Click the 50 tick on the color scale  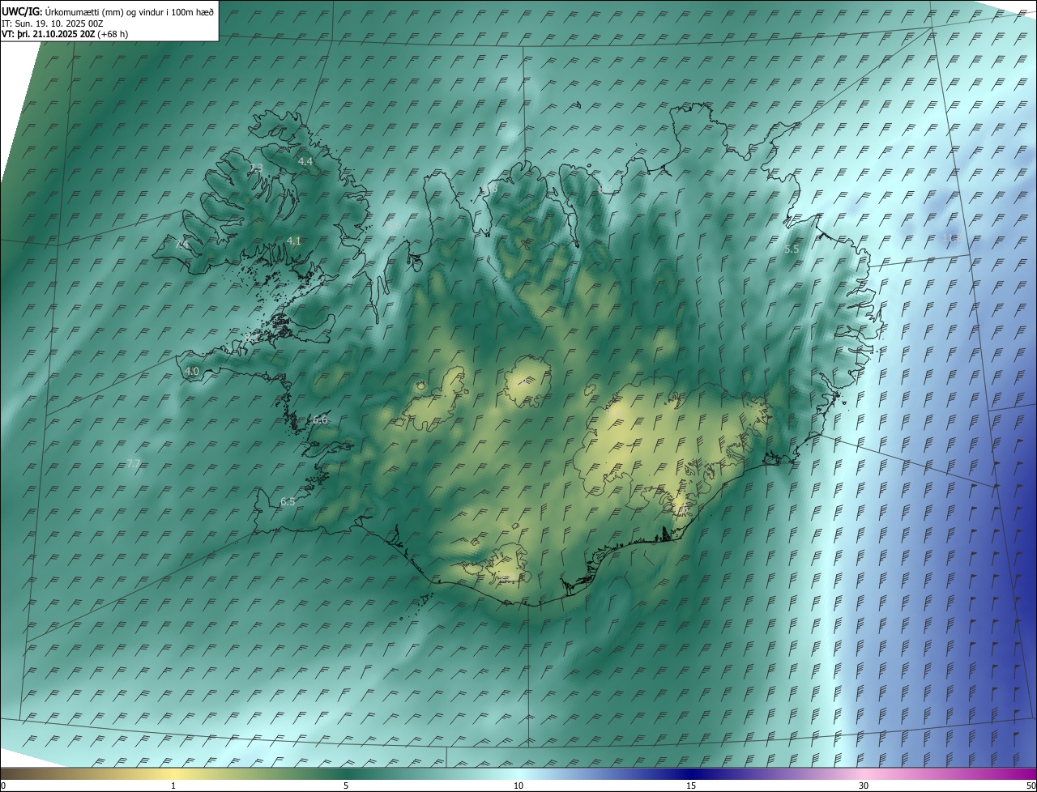(1031, 786)
